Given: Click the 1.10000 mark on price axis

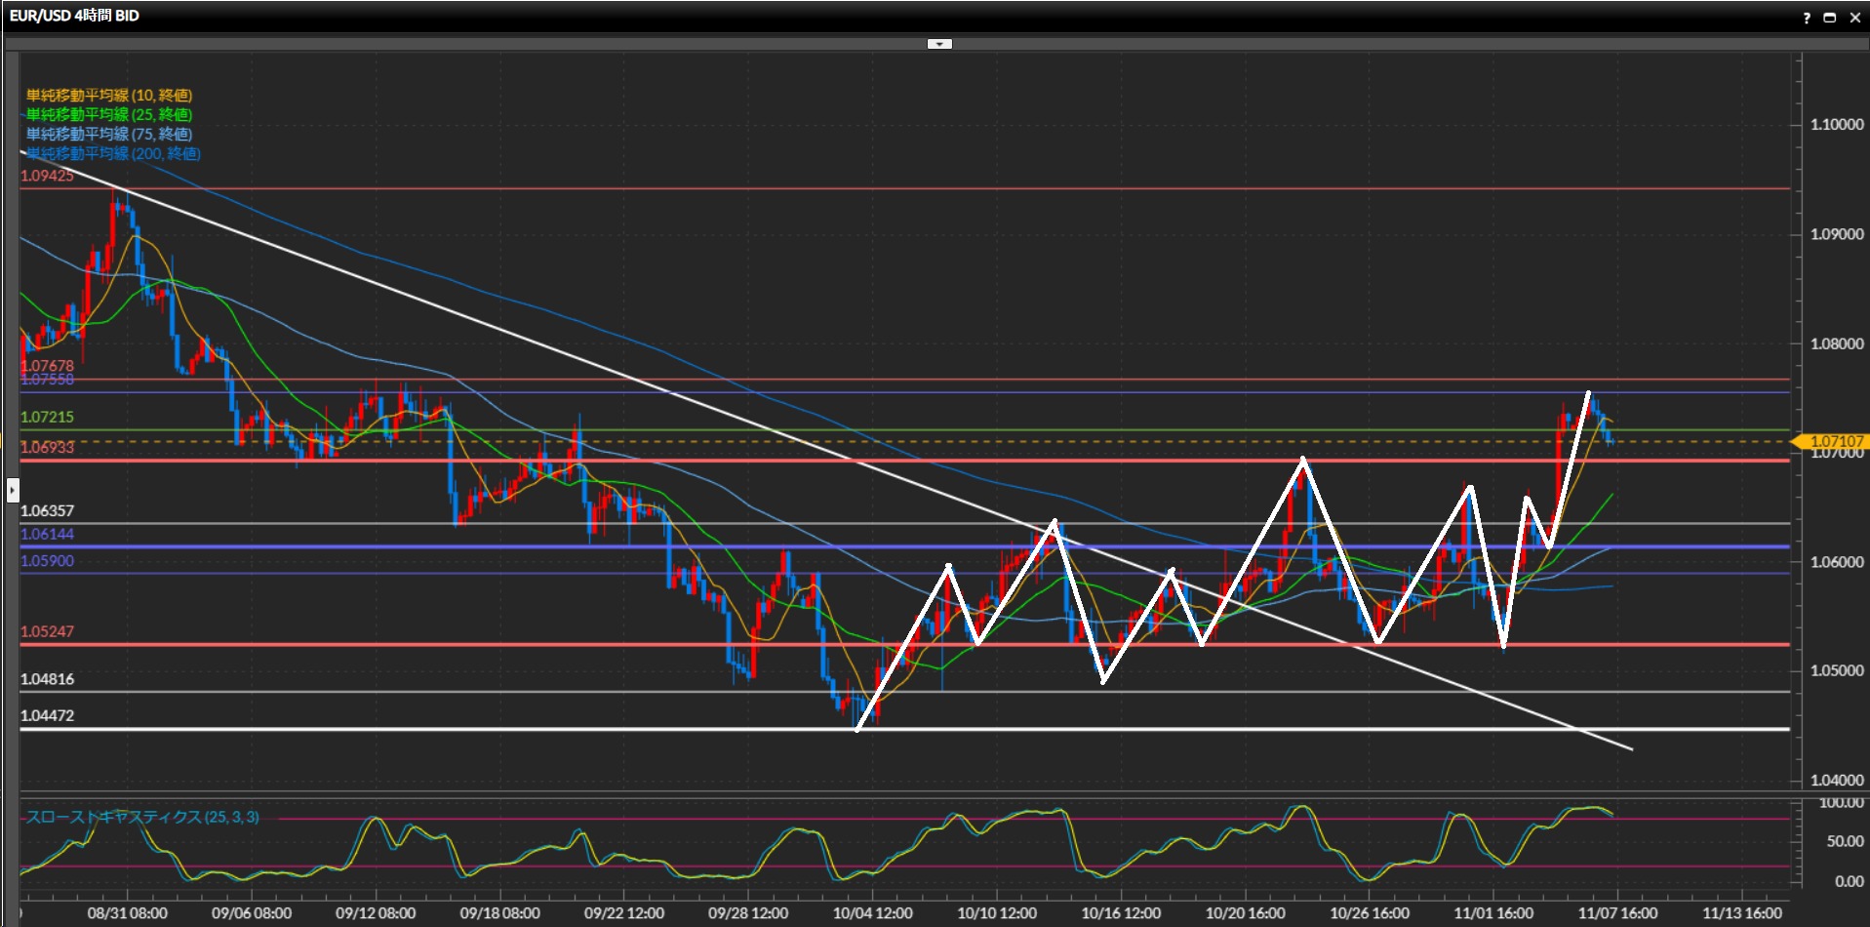Looking at the screenshot, I should tap(1836, 124).
